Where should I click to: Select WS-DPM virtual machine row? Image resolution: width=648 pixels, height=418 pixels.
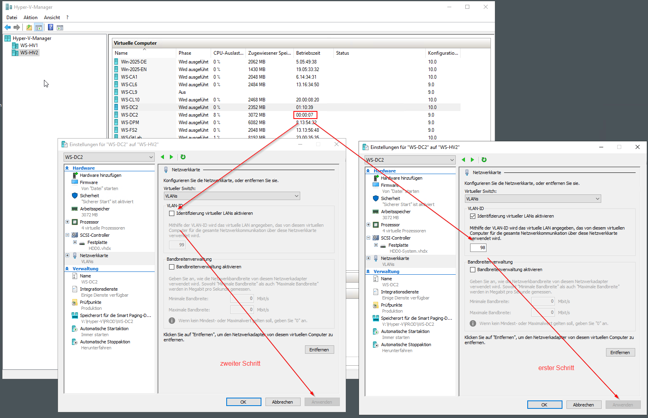coord(287,123)
